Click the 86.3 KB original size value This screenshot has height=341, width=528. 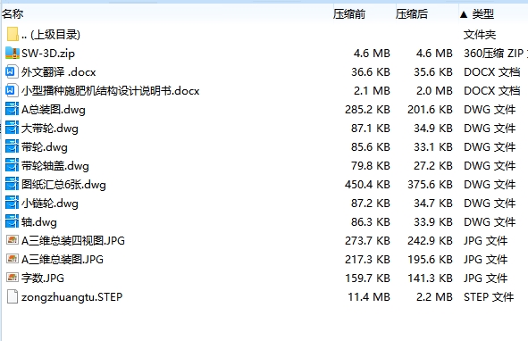coord(371,222)
